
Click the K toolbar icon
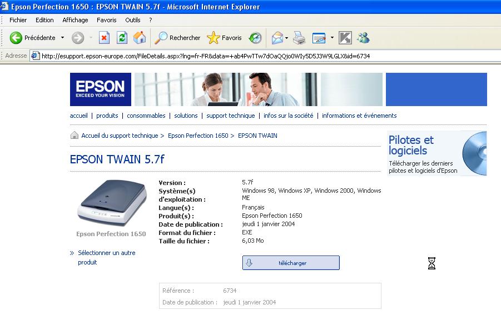click(x=345, y=38)
